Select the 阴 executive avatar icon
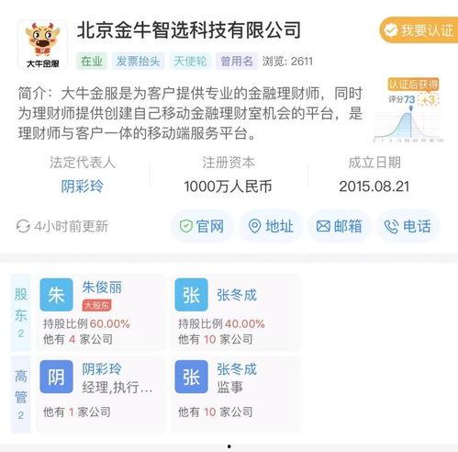Viewport: 458px width, 452px height. click(x=57, y=377)
